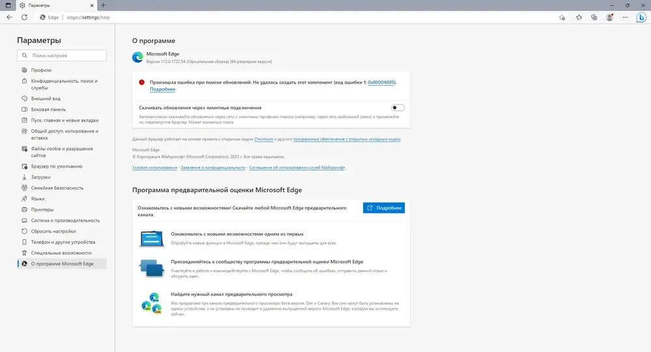The height and width of the screenshot is (352, 651).
Task: Open the Collections icon in toolbar
Action: coord(594,18)
